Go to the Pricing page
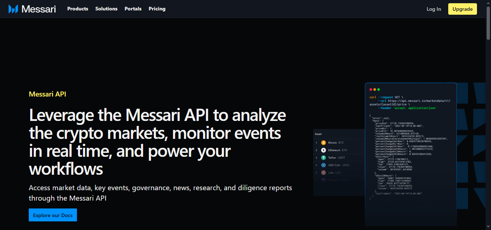 tap(157, 9)
